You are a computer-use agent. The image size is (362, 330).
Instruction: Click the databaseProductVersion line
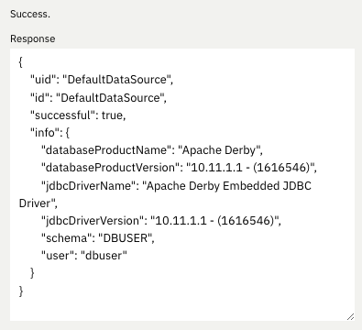click(179, 168)
